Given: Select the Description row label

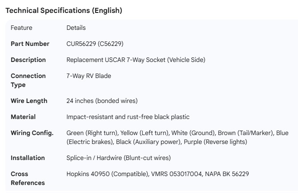Looking at the screenshot, I should tap(28, 60).
